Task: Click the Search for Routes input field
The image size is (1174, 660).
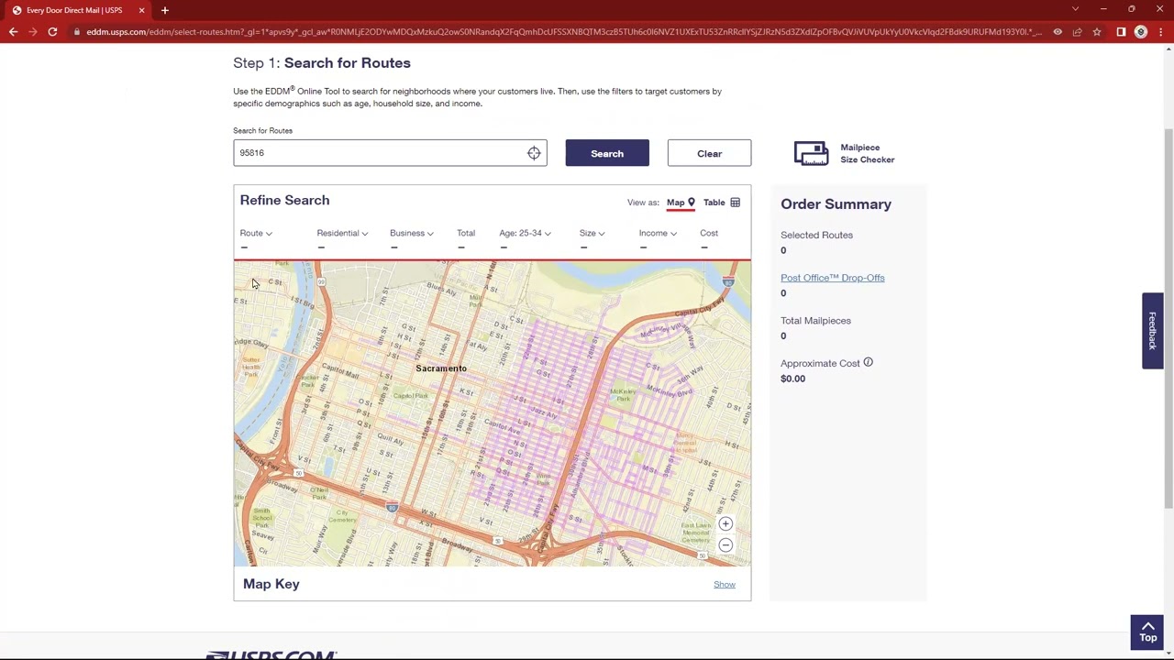Action: point(390,153)
